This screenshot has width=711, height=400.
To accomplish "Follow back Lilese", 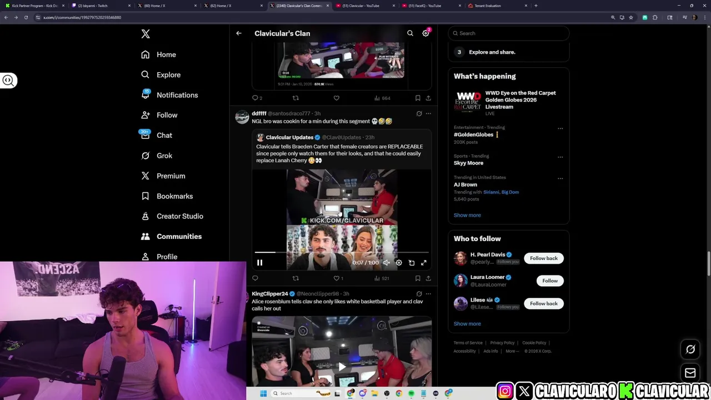I will pos(544,303).
